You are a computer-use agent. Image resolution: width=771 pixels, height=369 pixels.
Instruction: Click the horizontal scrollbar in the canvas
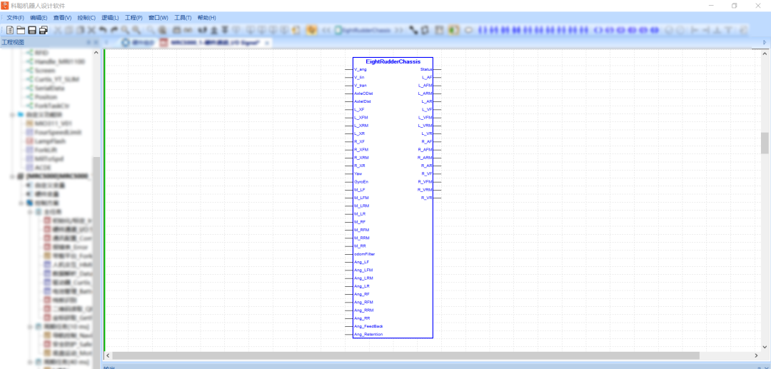(x=428, y=355)
